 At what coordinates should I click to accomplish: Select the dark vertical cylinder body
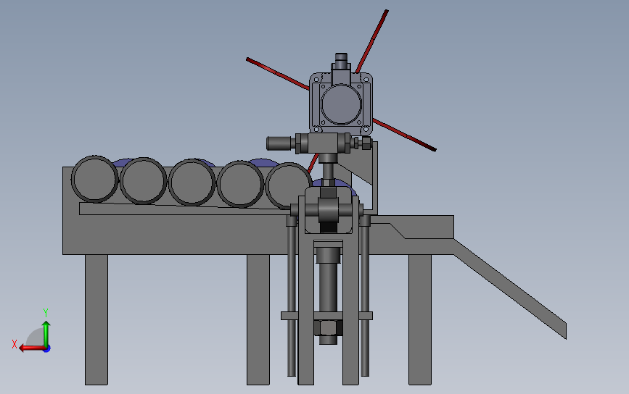tap(328, 288)
